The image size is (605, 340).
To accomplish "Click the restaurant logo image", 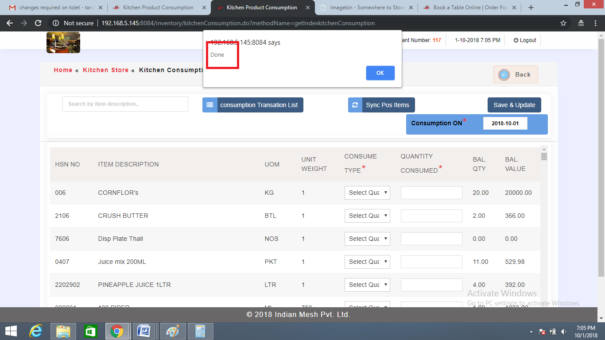I will (63, 42).
